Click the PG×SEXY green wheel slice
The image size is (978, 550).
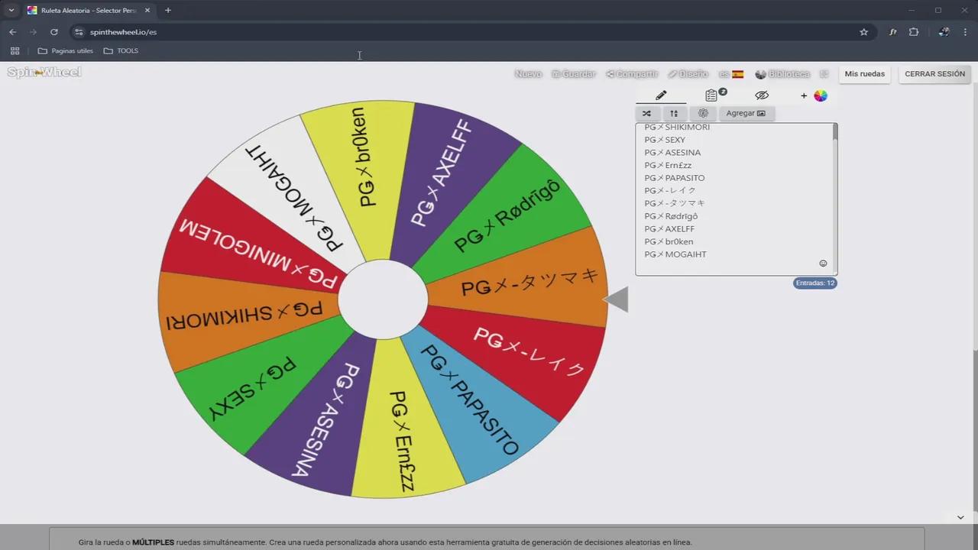coord(252,390)
